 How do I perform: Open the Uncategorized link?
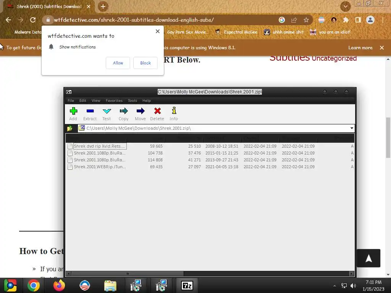pyautogui.click(x=334, y=58)
